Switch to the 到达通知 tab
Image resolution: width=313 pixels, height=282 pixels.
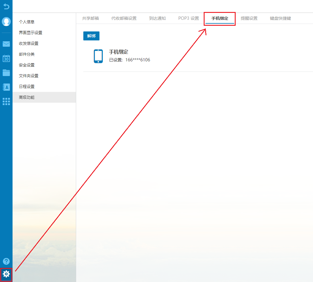157,19
